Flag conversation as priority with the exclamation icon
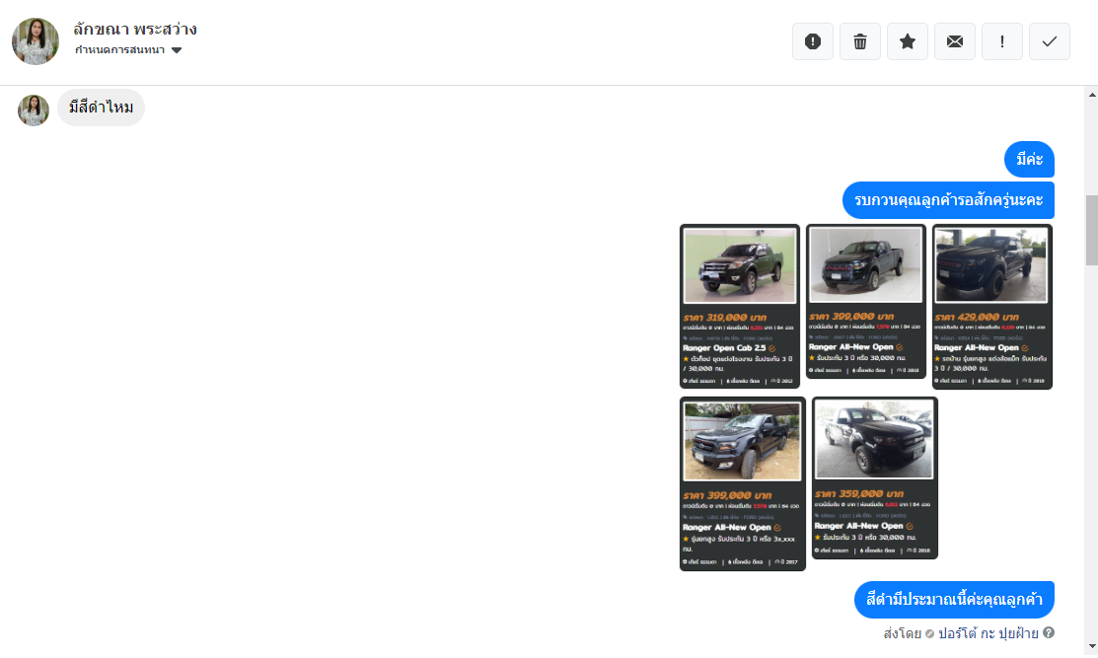 [1002, 41]
